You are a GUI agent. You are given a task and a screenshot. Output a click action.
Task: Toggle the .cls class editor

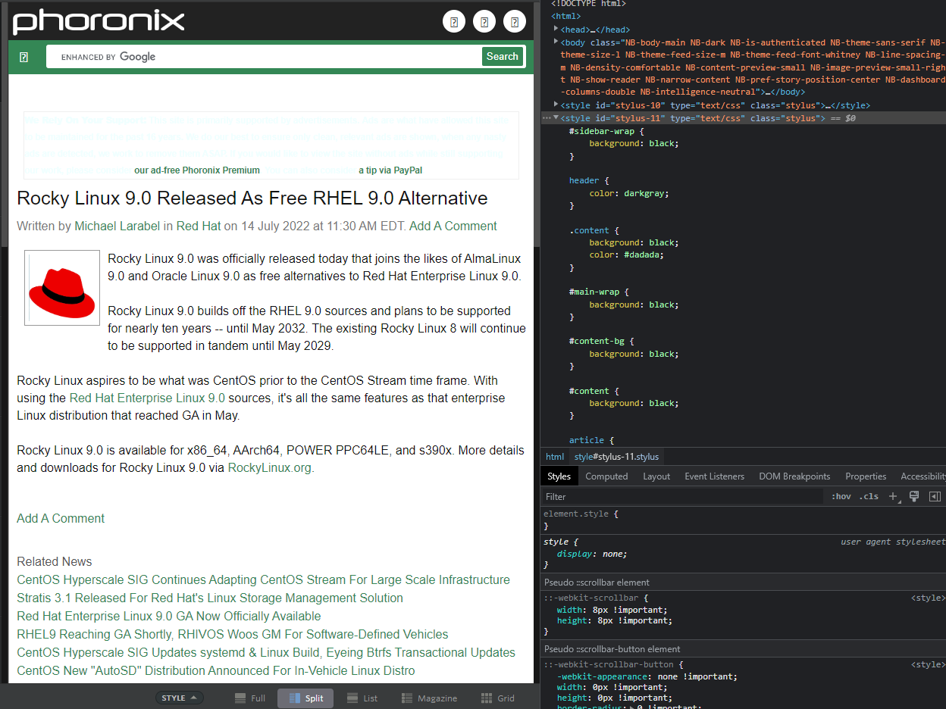pyautogui.click(x=869, y=496)
